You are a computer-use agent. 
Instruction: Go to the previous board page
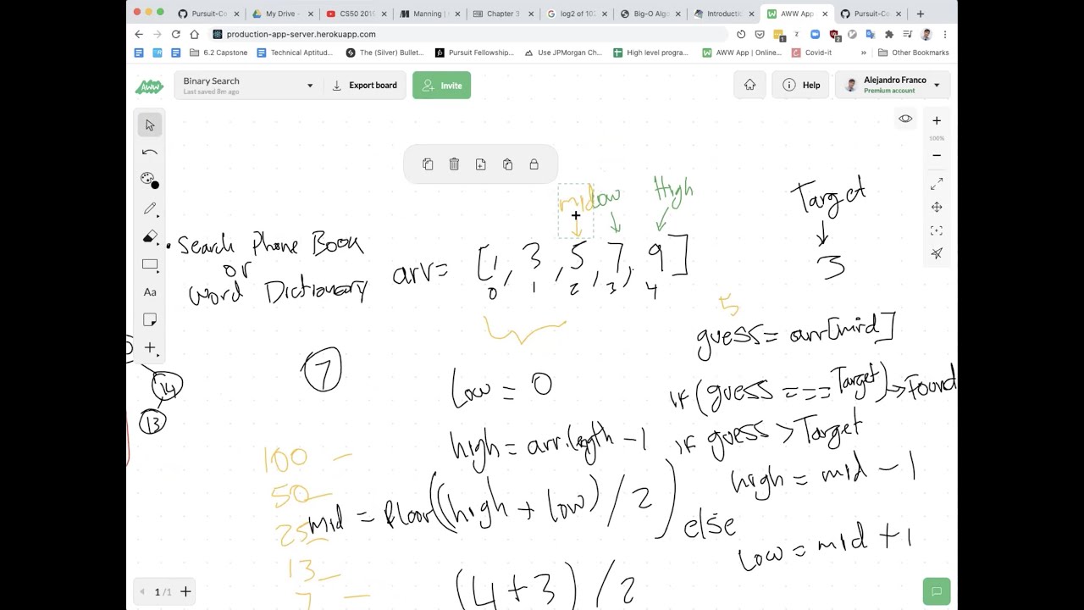coord(142,592)
